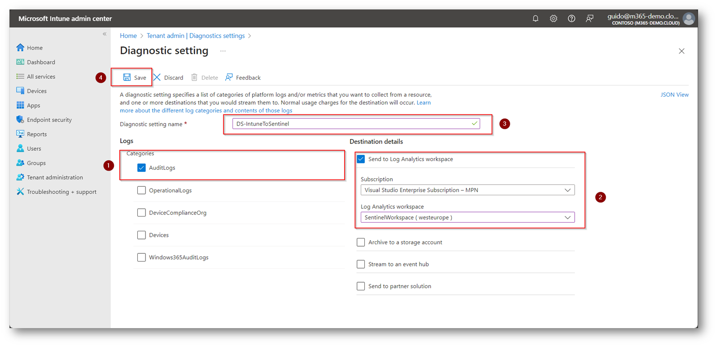
Task: Collapse the sidebar with the double chevron
Action: pos(104,34)
